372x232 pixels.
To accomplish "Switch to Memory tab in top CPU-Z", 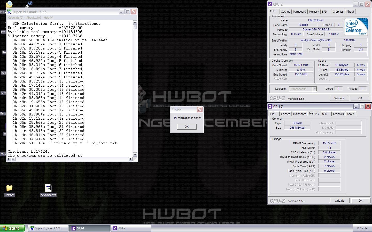I will click(314, 12).
